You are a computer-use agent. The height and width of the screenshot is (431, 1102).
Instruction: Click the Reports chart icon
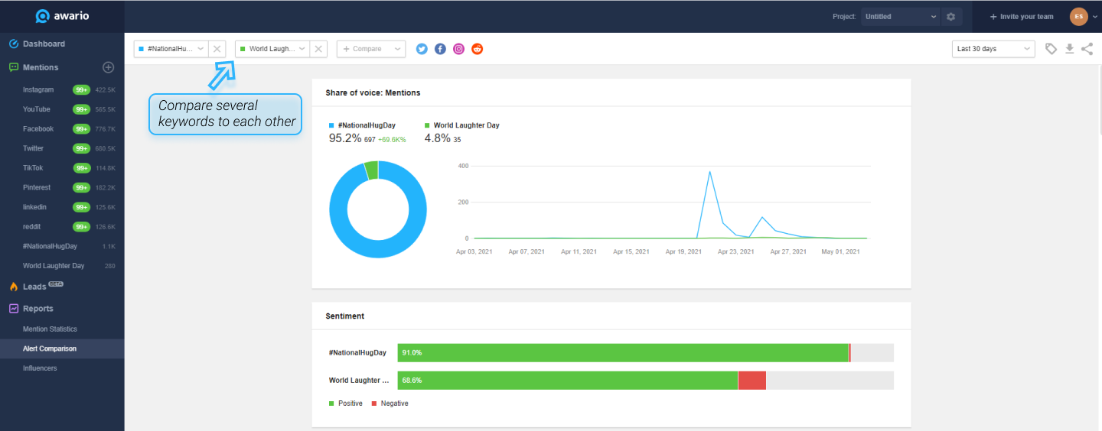[x=14, y=309]
